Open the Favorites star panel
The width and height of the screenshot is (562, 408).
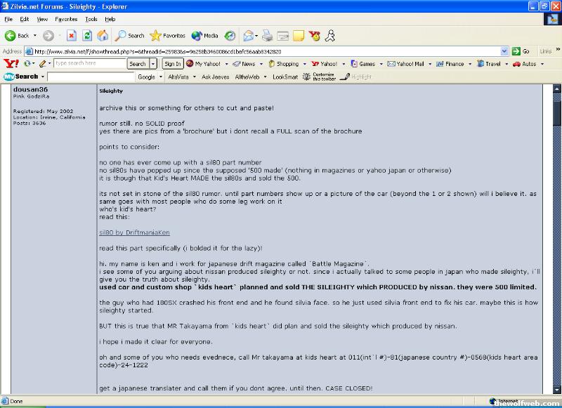click(x=168, y=36)
